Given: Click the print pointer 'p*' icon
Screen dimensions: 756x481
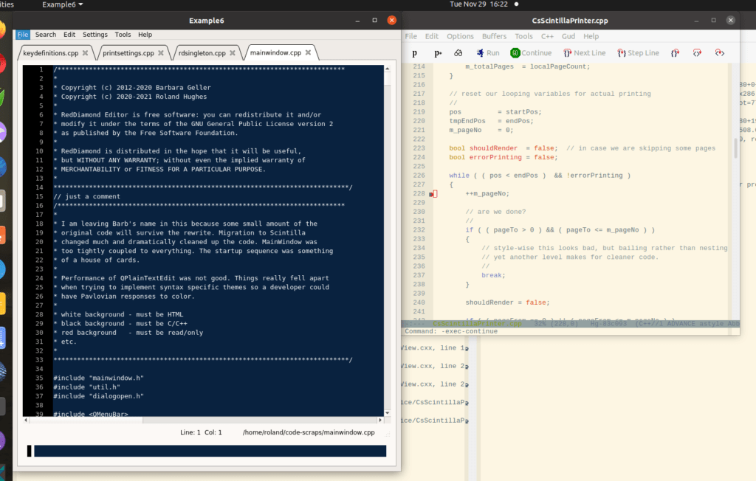Looking at the screenshot, I should [x=437, y=53].
